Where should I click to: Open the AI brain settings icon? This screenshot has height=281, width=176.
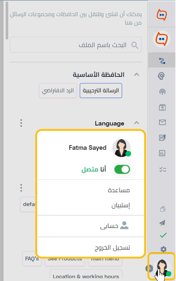pyautogui.click(x=161, y=76)
